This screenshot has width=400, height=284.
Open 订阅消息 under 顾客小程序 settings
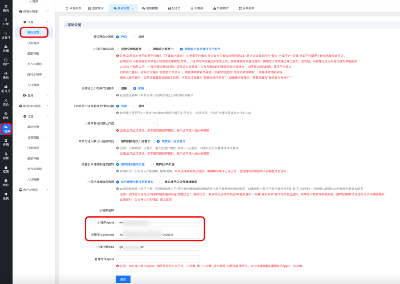[33, 43]
